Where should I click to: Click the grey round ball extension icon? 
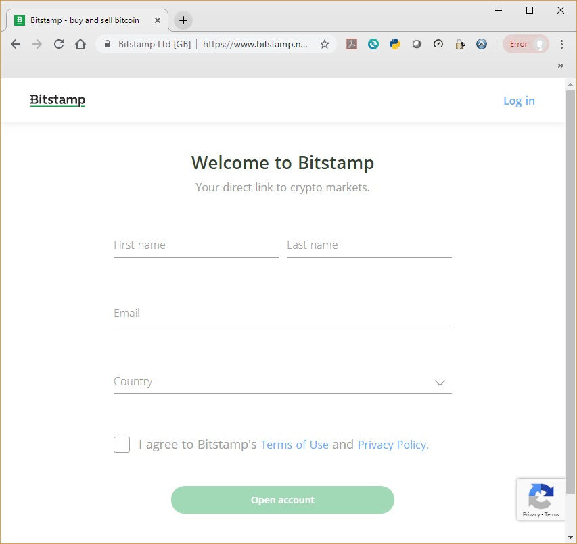[417, 44]
